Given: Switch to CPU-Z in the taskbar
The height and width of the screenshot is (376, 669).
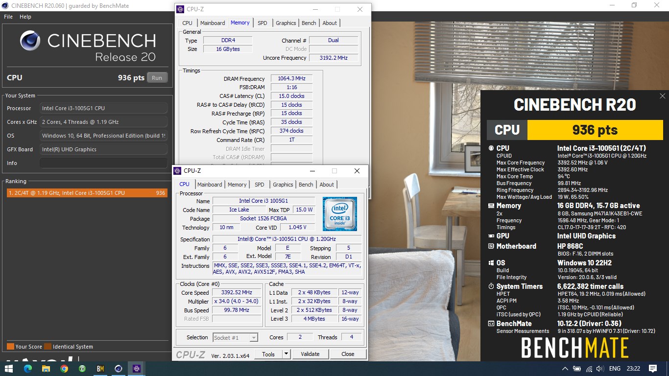Looking at the screenshot, I should [x=137, y=369].
